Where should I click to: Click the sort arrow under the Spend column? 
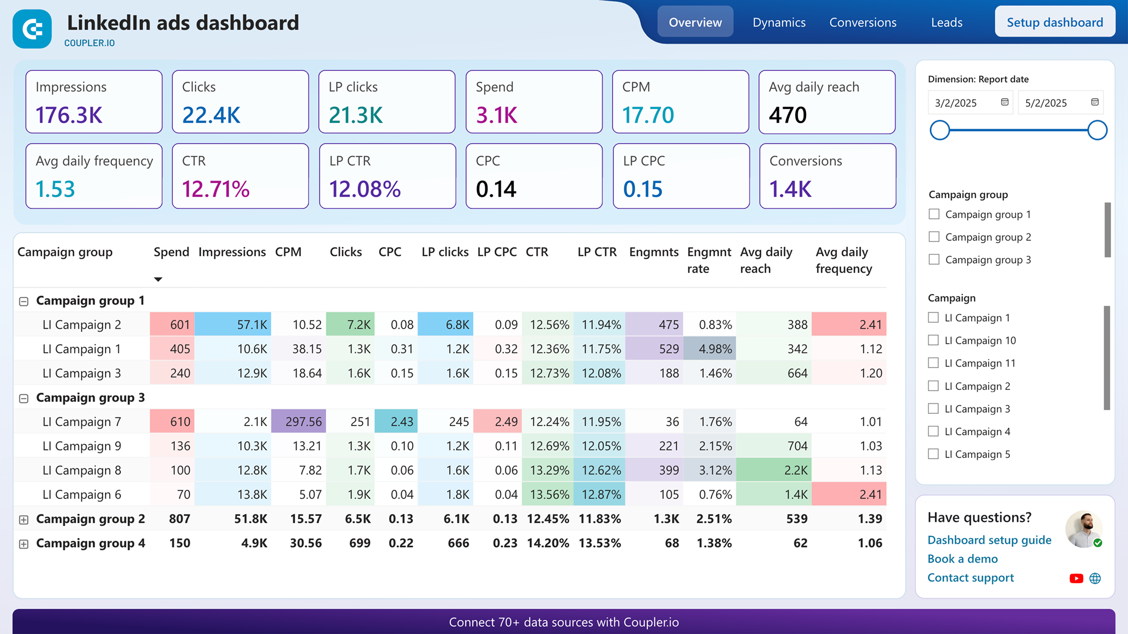point(158,279)
